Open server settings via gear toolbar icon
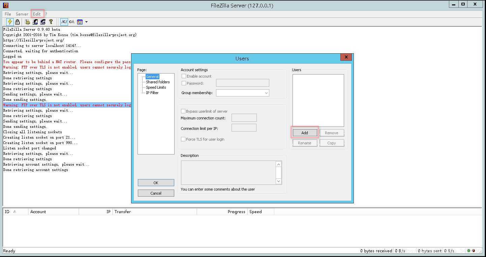 [x=28, y=22]
